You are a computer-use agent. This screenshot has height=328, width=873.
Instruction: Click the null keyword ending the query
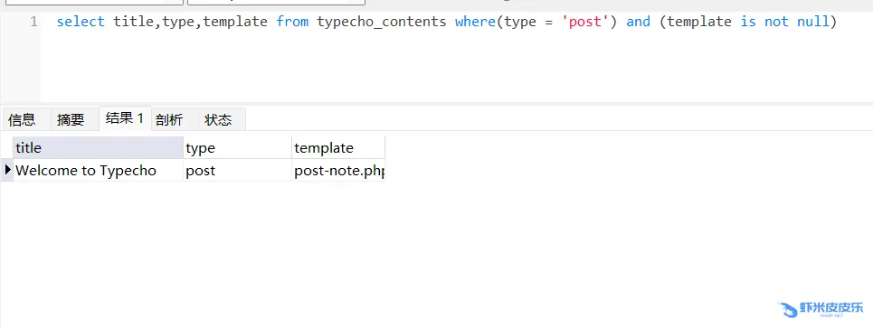813,22
